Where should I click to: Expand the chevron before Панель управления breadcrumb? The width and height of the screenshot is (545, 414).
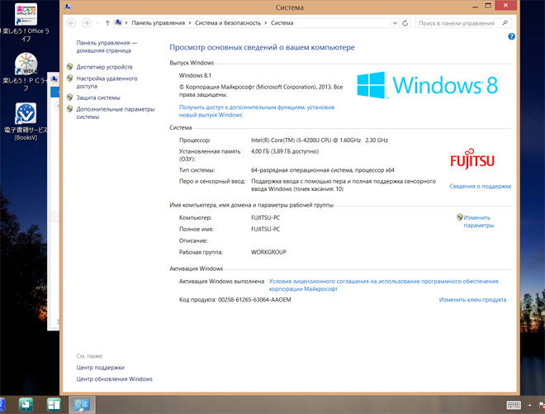pyautogui.click(x=126, y=23)
